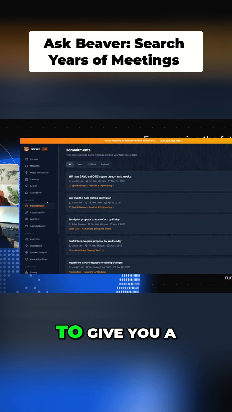Select the Commitments clipboard icon
The width and height of the screenshot is (232, 412).
click(27, 206)
